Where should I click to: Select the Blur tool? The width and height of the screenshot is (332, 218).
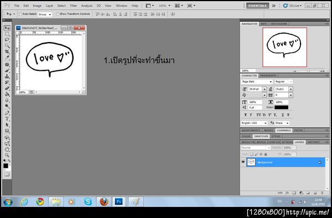click(x=7, y=100)
